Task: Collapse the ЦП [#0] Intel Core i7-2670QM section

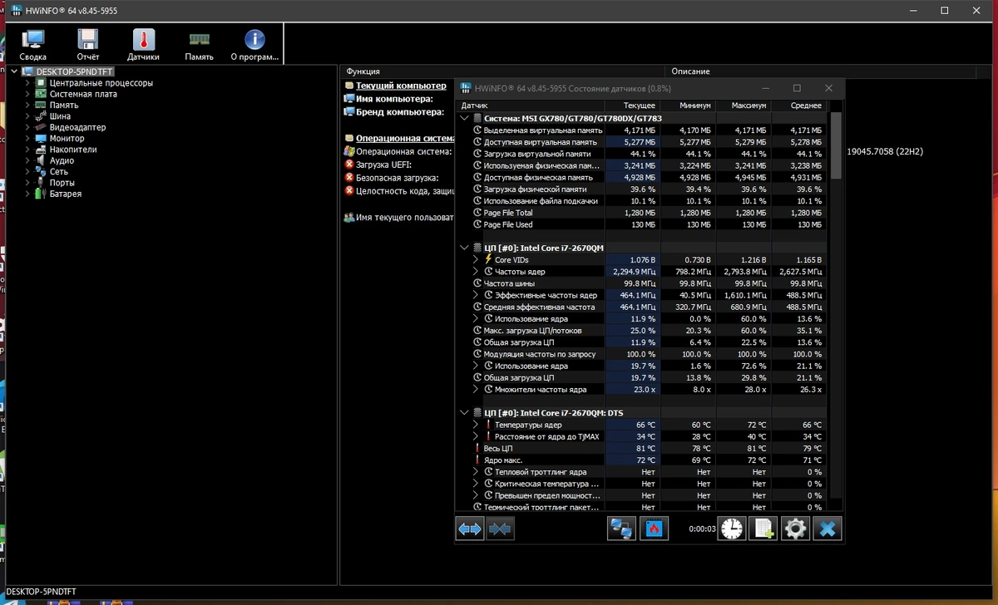Action: (x=464, y=248)
